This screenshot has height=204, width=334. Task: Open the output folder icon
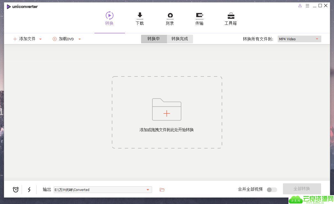[162, 190]
